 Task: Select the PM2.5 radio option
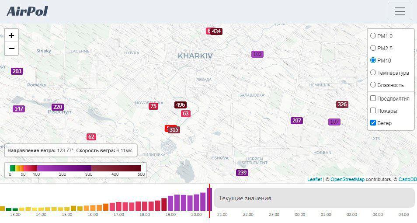tap(373, 48)
